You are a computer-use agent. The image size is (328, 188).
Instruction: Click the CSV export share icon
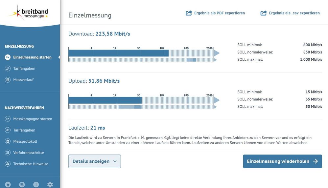[264, 13]
